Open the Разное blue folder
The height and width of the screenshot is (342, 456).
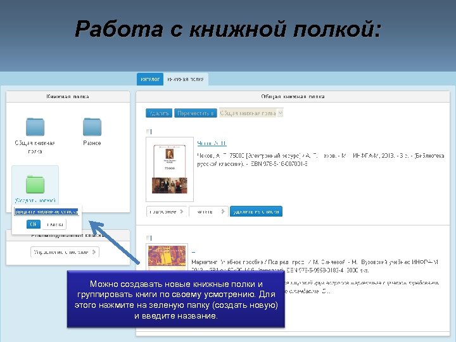click(92, 127)
